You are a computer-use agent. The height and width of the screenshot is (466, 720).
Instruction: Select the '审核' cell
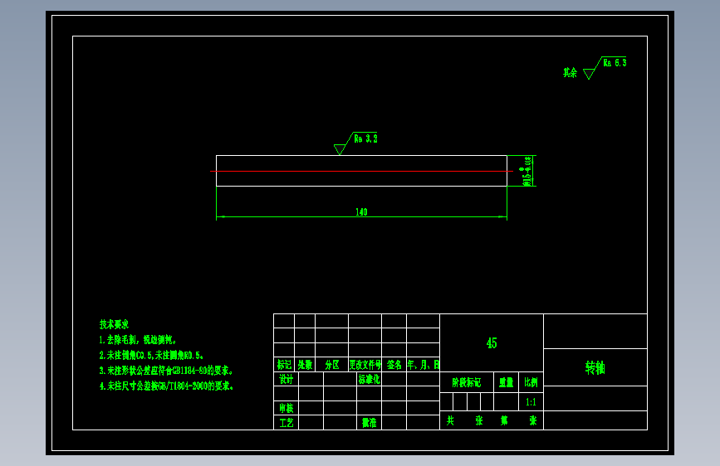coord(286,408)
